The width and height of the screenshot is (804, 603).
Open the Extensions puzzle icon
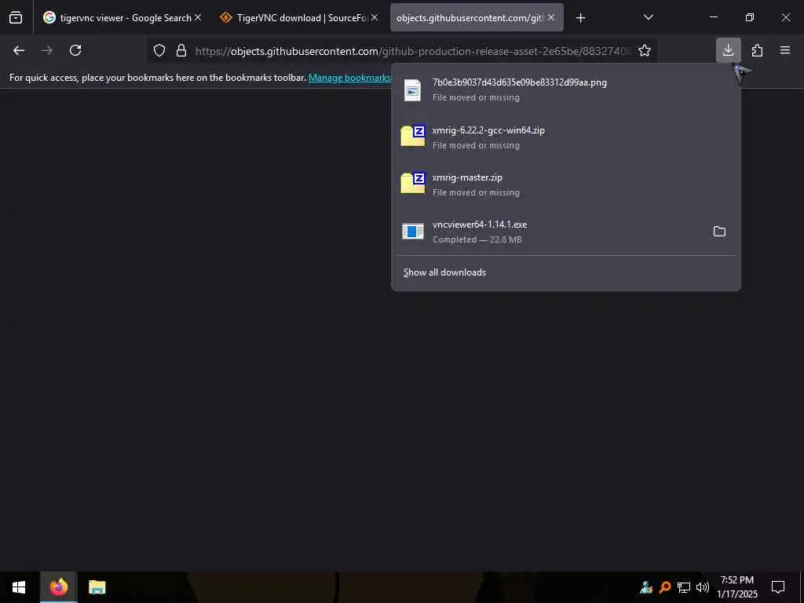click(x=757, y=50)
